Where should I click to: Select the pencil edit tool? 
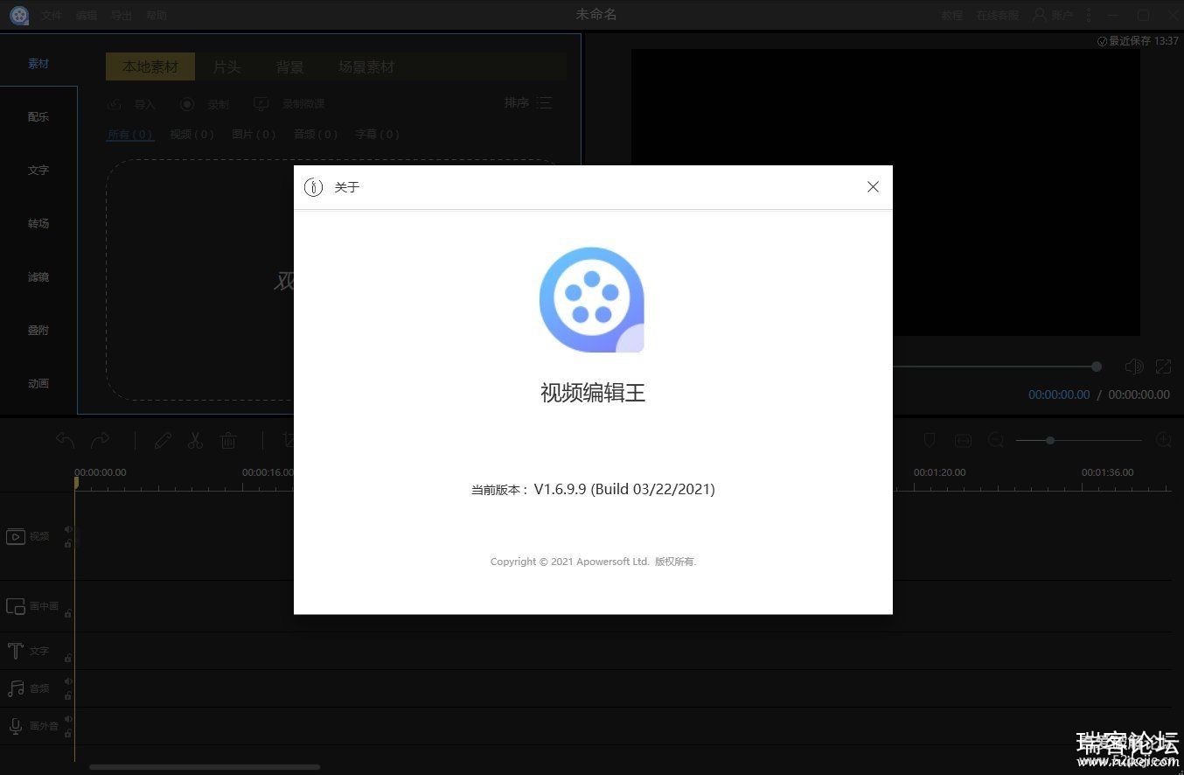click(163, 441)
